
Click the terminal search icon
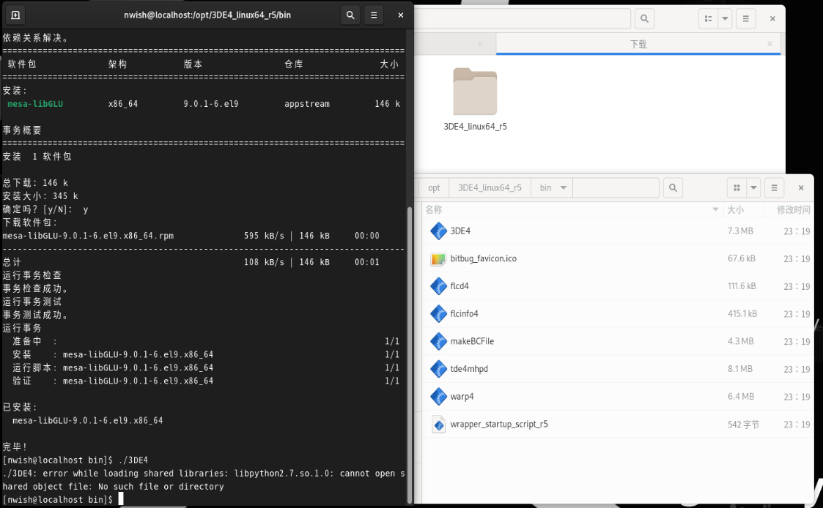[350, 15]
